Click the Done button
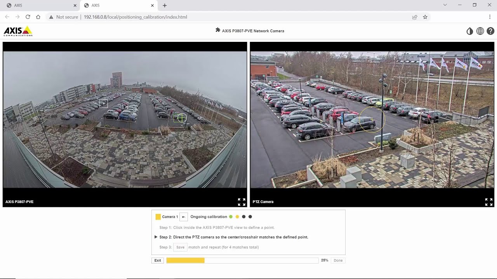The height and width of the screenshot is (279, 497). 338,260
